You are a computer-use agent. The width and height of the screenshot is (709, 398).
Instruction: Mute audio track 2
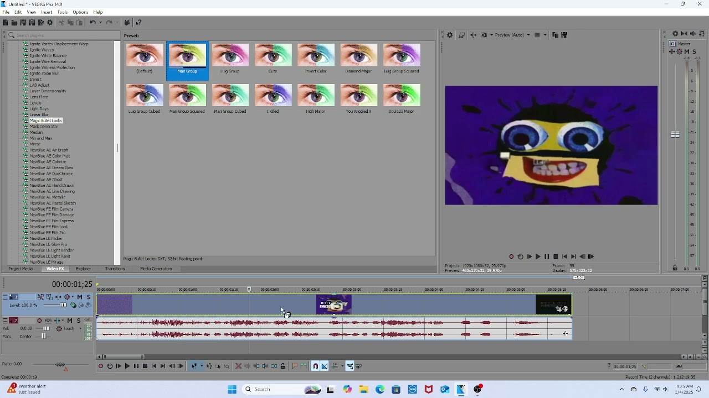click(x=70, y=321)
